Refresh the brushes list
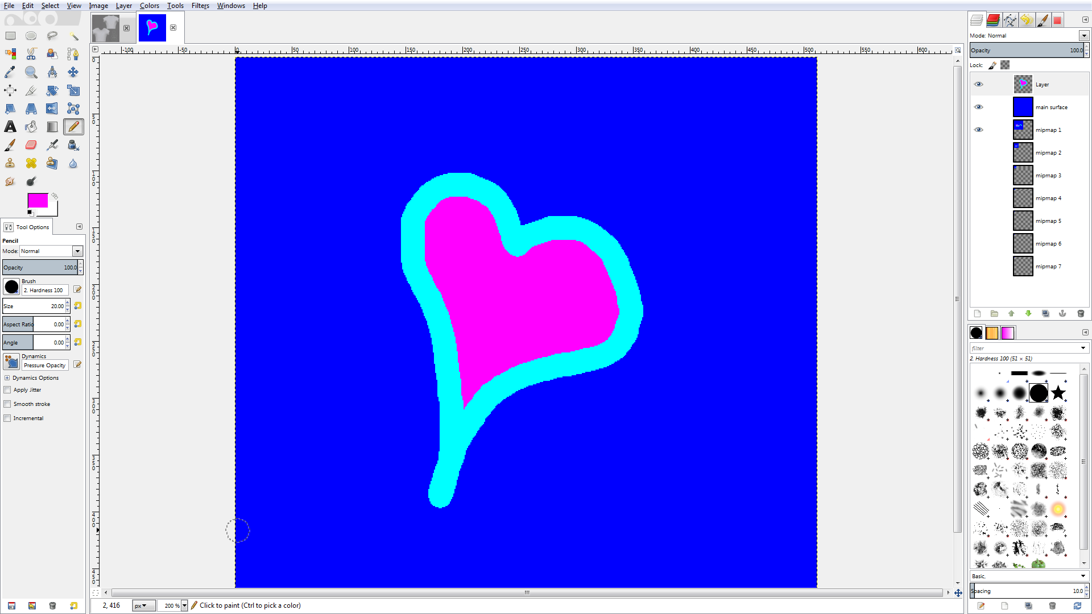The height and width of the screenshot is (614, 1092). [1077, 606]
